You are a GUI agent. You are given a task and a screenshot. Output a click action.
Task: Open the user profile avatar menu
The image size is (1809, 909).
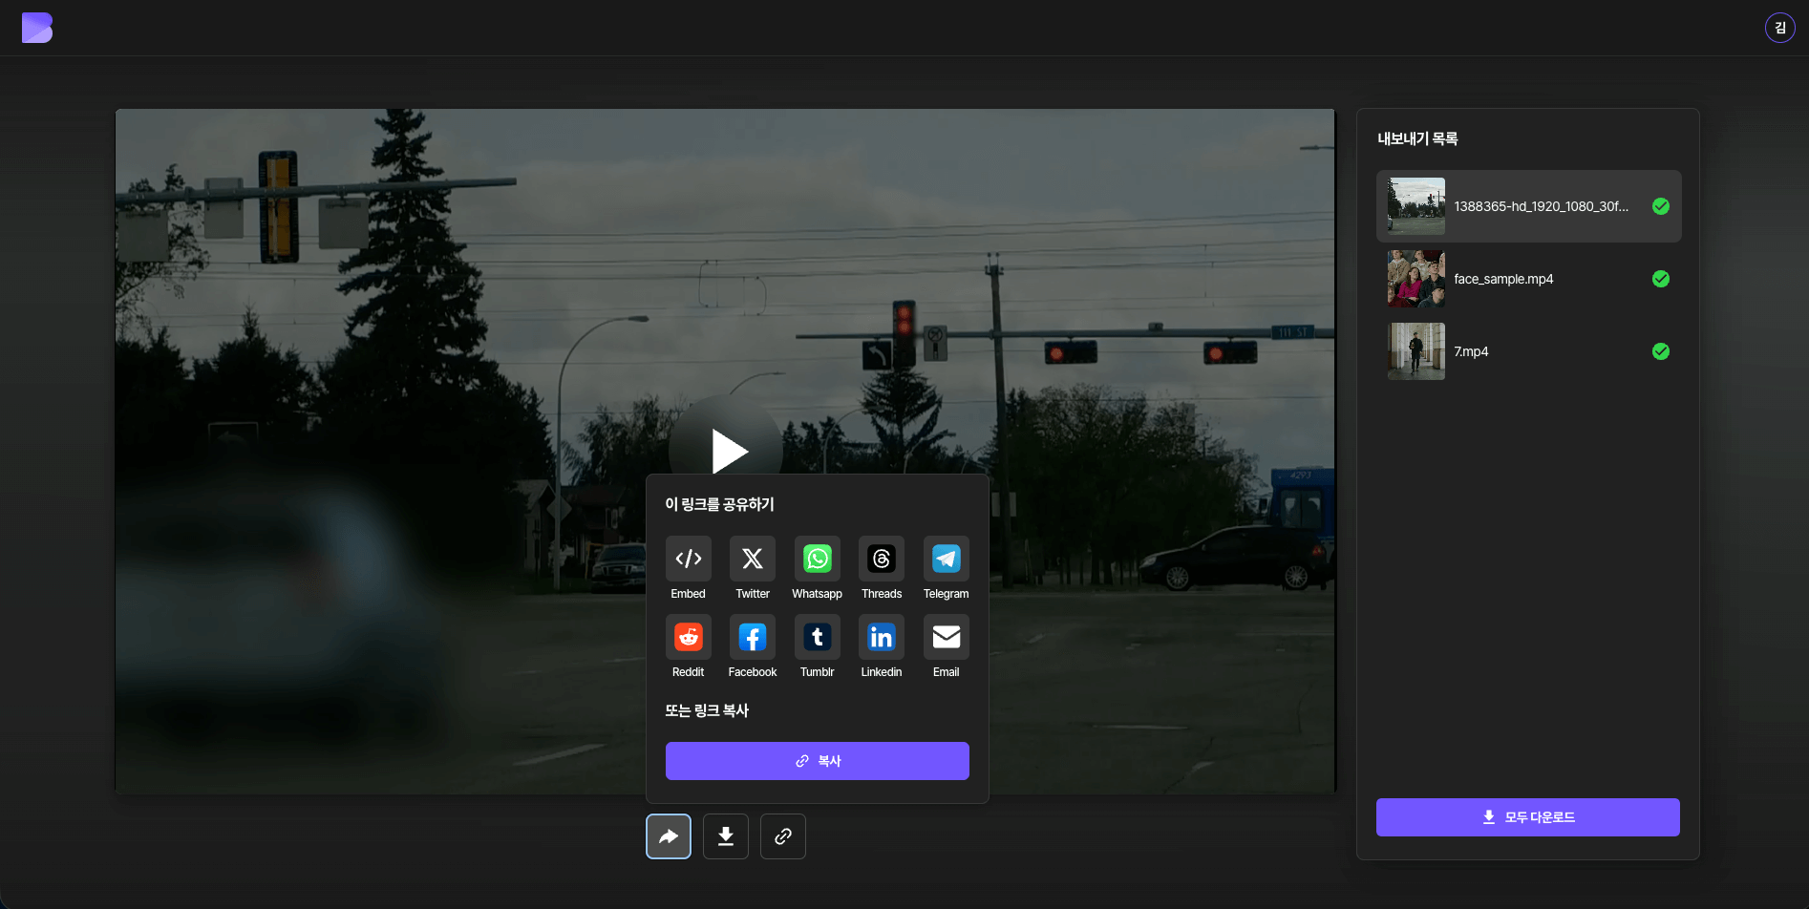(1779, 28)
